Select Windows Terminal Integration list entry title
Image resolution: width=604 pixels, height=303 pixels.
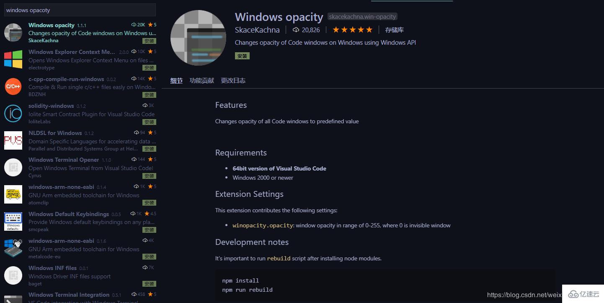point(69,295)
